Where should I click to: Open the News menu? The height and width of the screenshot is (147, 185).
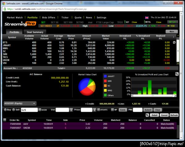point(89,18)
